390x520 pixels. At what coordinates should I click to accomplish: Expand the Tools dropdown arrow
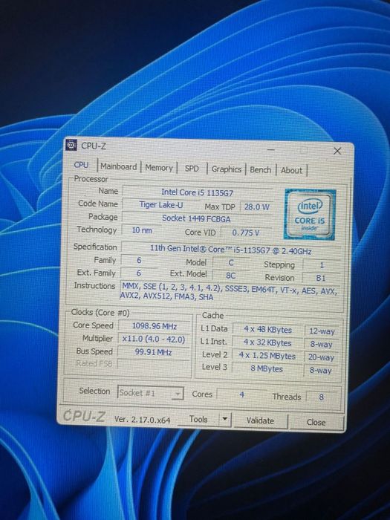(225, 419)
